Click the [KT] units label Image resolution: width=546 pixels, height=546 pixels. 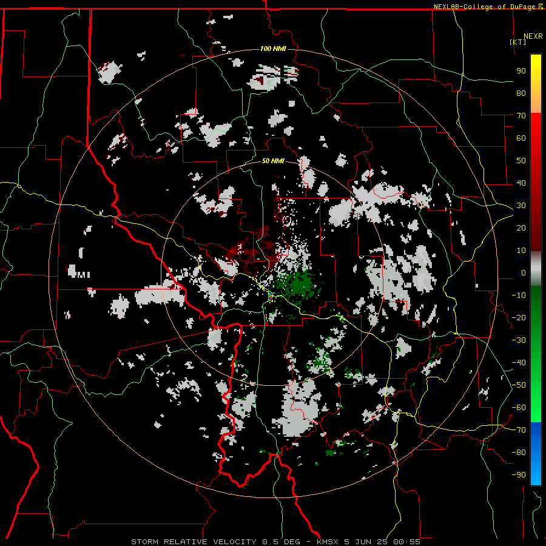click(517, 42)
